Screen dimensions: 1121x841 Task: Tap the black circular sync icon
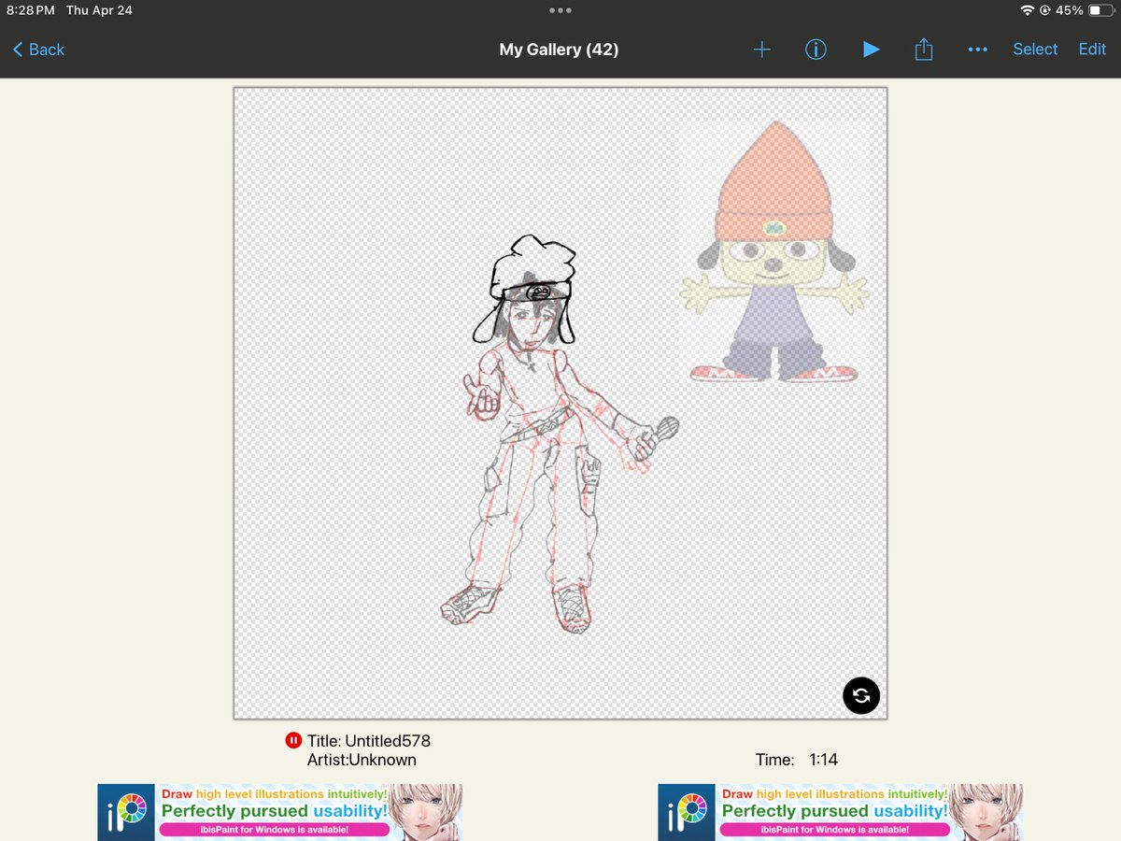(861, 695)
